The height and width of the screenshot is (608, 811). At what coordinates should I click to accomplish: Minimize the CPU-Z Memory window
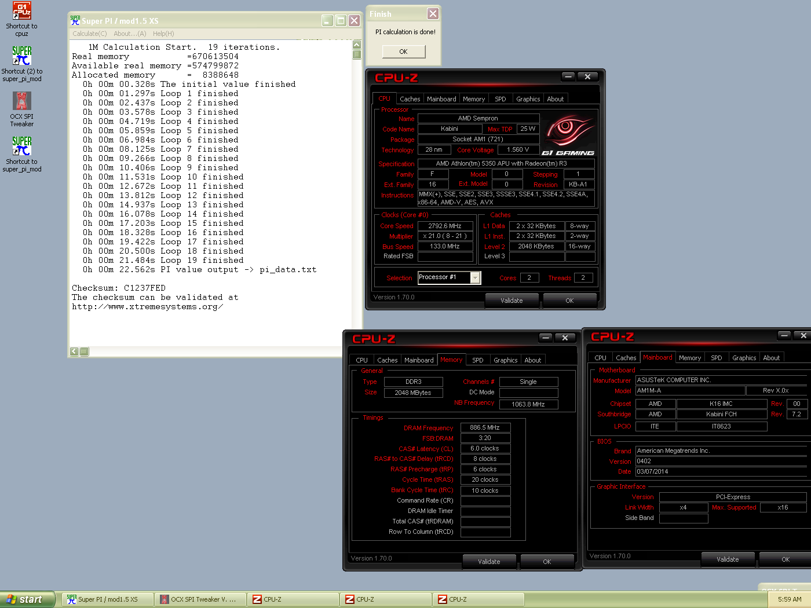(546, 338)
